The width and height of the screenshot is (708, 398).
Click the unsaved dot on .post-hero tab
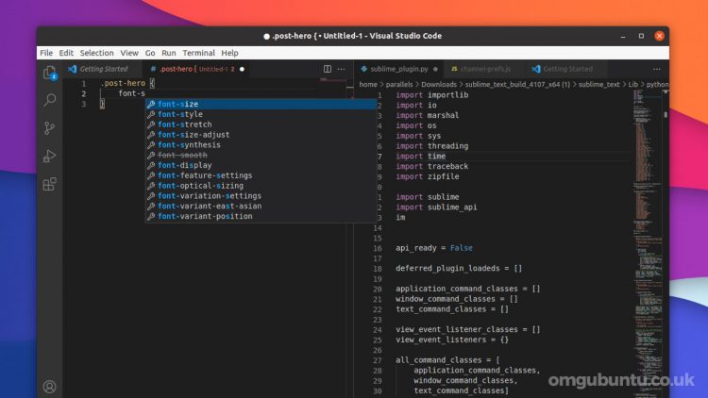pyautogui.click(x=242, y=69)
